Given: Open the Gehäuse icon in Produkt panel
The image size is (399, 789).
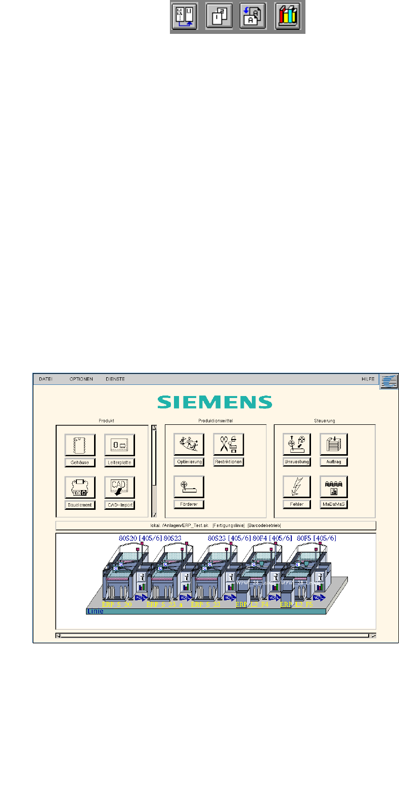Looking at the screenshot, I should 80,445.
